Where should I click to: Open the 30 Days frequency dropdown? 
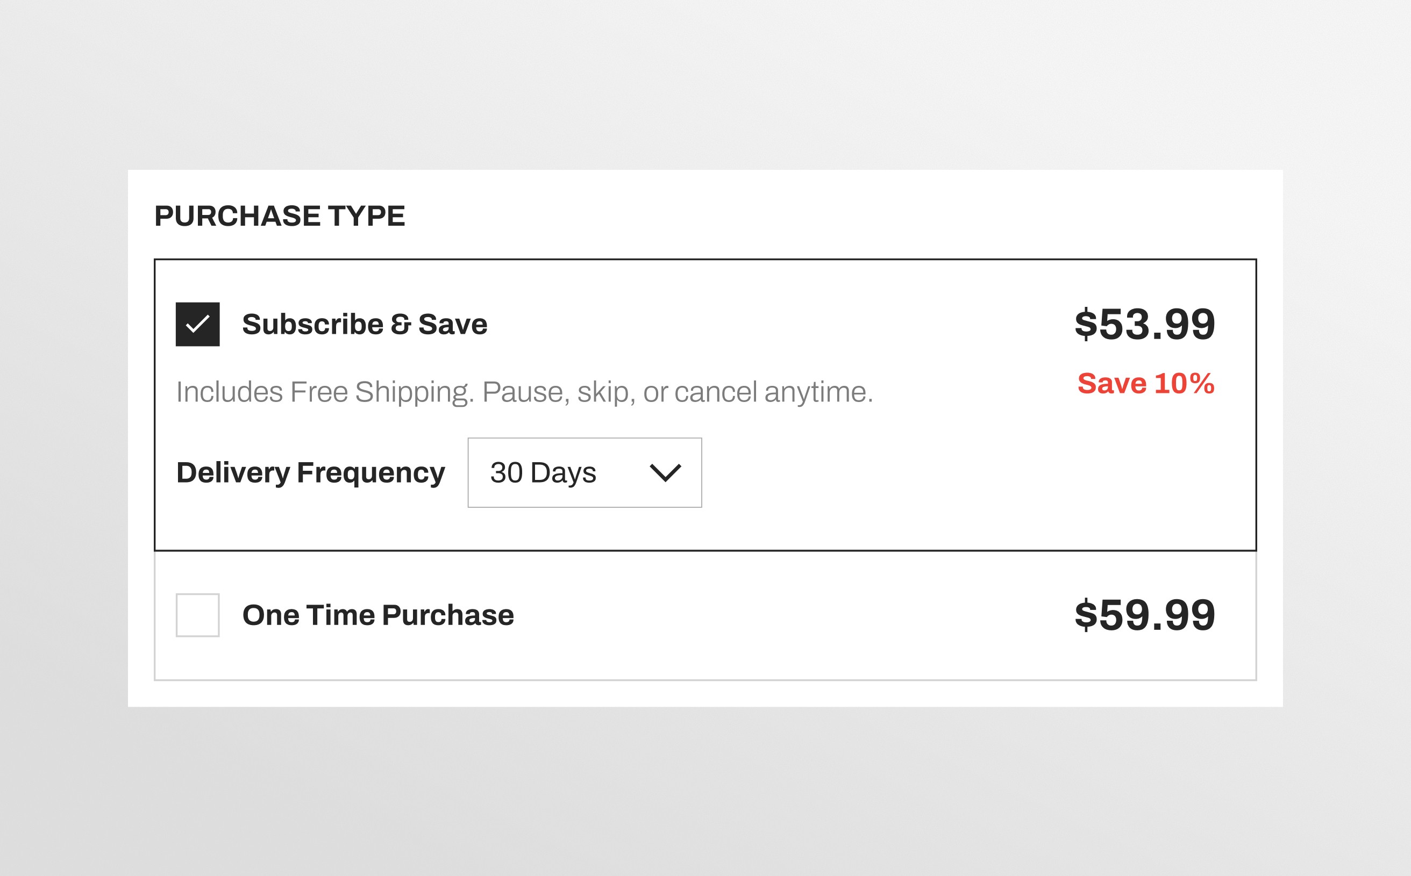click(585, 473)
